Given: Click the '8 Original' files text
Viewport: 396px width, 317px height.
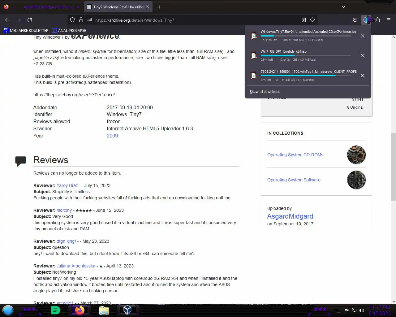Looking at the screenshot, I should tap(355, 107).
